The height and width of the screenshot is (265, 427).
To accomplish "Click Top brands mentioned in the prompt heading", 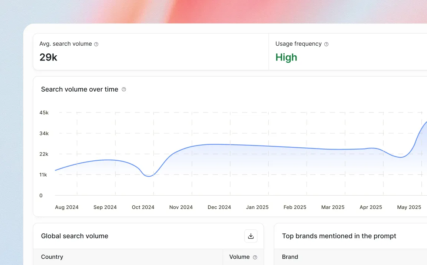I will point(339,236).
